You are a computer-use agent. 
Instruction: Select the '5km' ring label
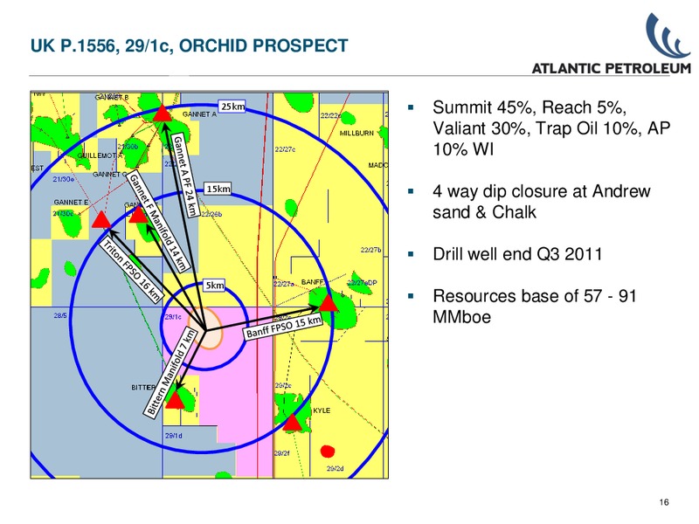(x=214, y=286)
